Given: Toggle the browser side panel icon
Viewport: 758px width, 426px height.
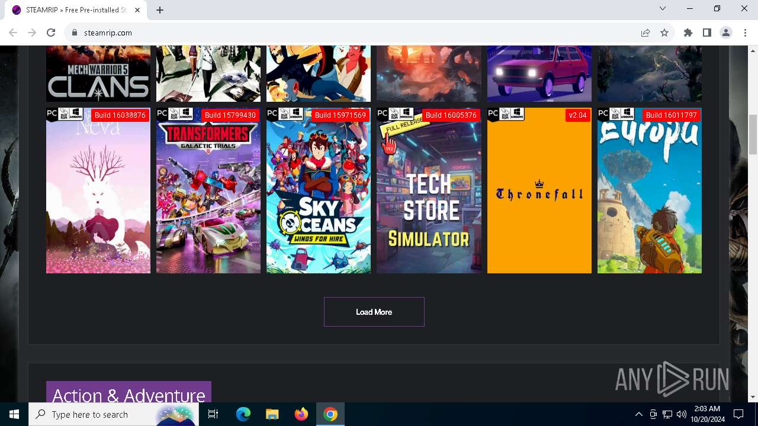Looking at the screenshot, I should pyautogui.click(x=707, y=33).
